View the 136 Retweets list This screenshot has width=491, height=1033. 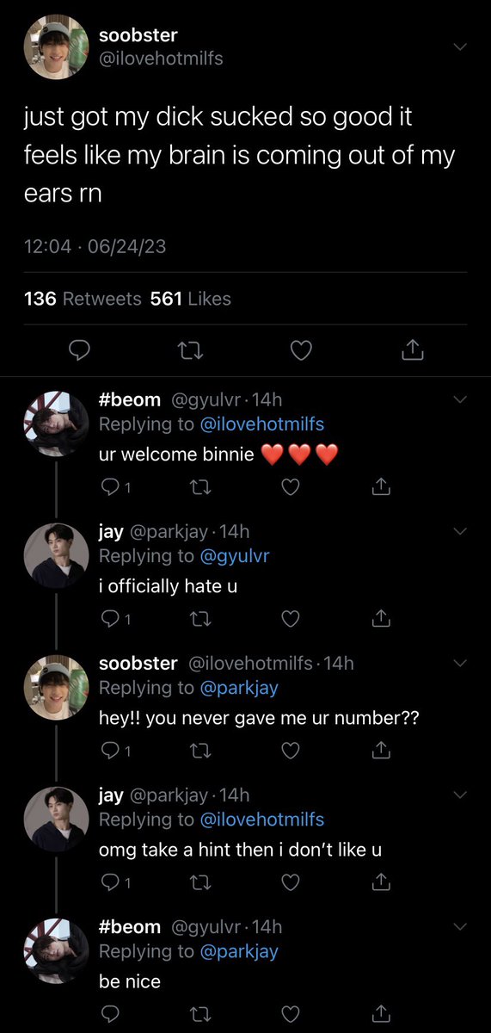coord(83,299)
